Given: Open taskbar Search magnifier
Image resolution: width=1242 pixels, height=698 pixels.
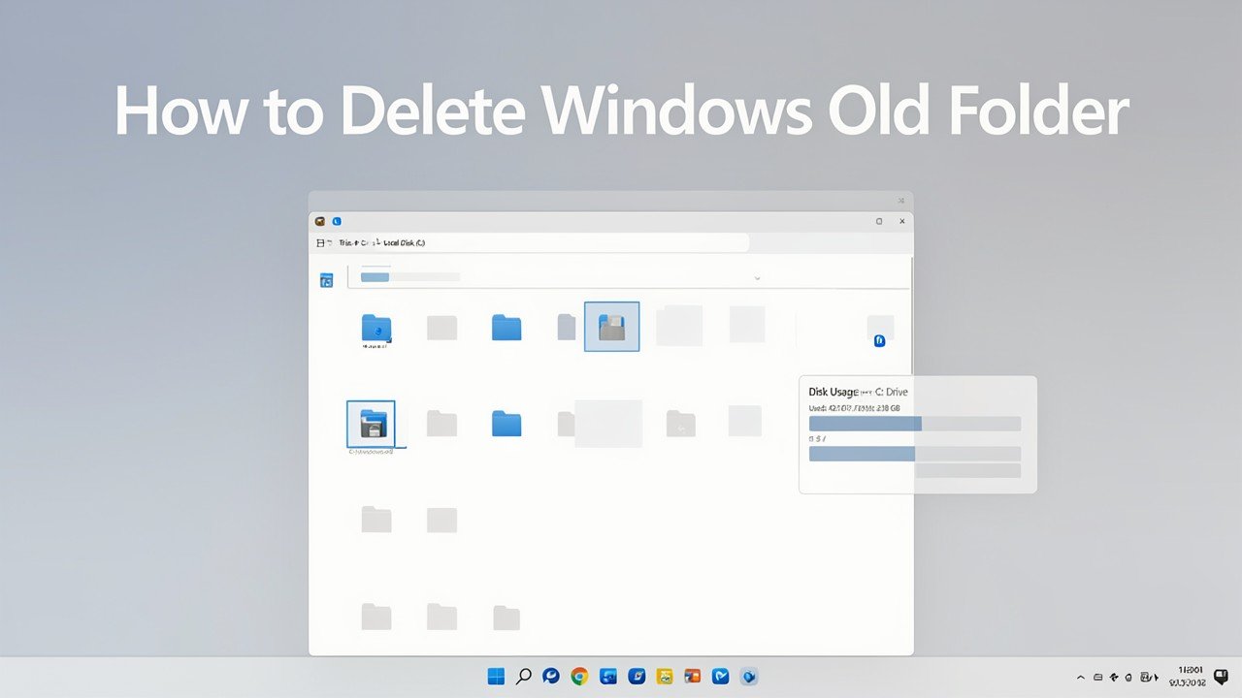Looking at the screenshot, I should click(x=523, y=677).
